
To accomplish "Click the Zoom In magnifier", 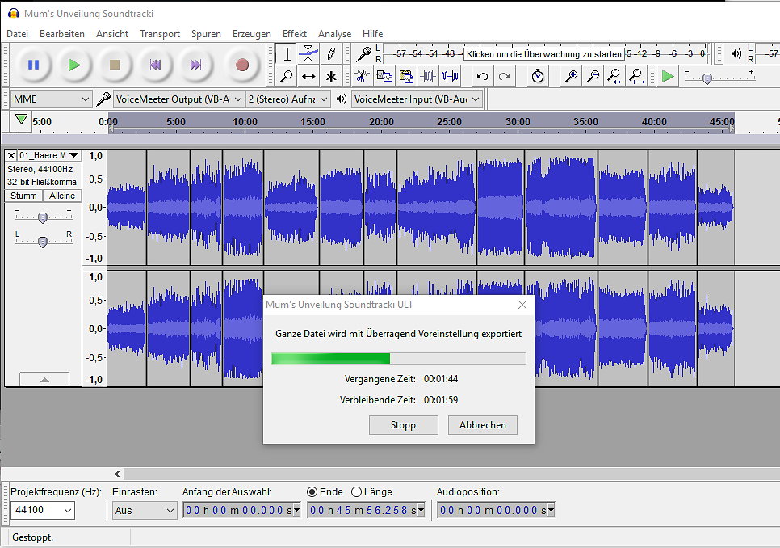I will click(571, 76).
